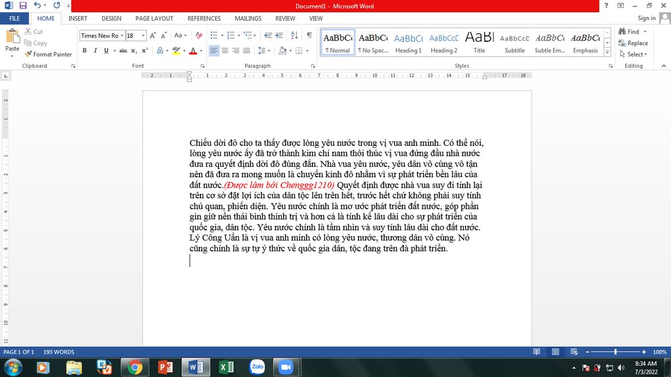
Task: Clear all formatting
Action: (199, 35)
